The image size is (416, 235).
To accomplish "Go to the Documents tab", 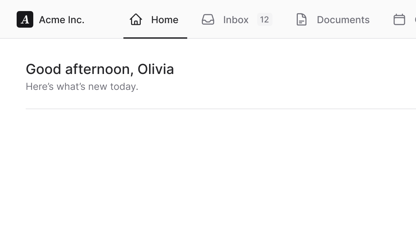I will point(343,20).
